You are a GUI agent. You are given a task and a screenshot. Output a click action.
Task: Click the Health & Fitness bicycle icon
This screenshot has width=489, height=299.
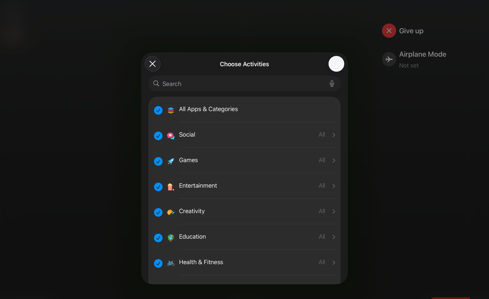(x=171, y=263)
